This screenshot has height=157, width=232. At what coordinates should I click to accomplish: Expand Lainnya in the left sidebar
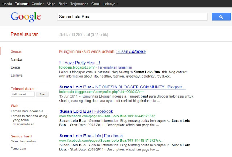17,75
